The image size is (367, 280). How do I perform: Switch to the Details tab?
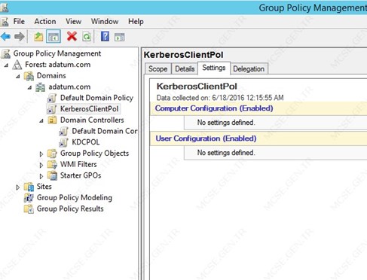185,68
